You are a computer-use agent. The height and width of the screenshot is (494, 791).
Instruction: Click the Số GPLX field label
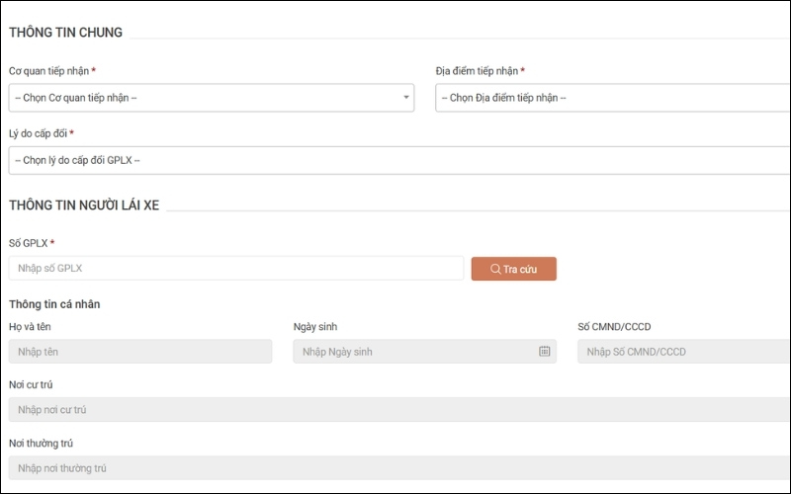point(28,243)
